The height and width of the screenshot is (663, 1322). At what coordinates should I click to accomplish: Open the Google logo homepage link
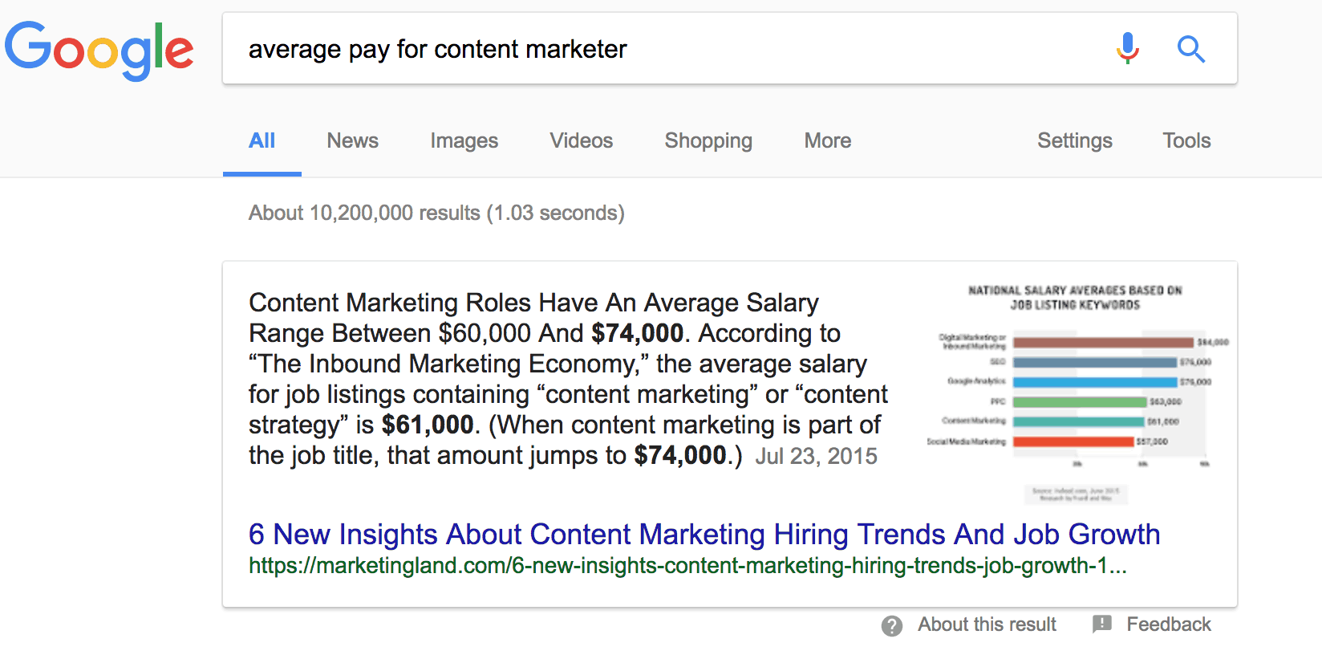click(99, 50)
